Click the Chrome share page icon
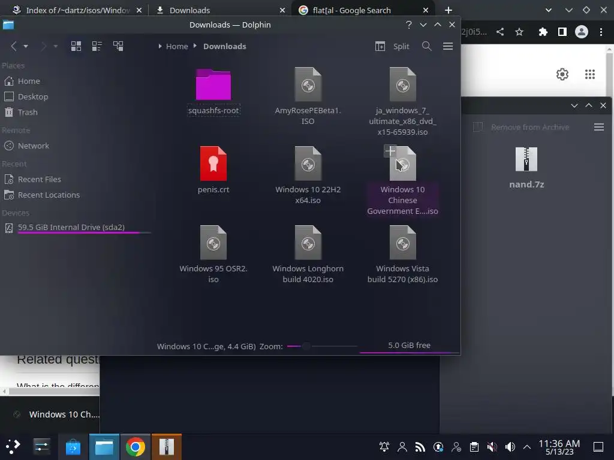This screenshot has height=460, width=614. [x=500, y=32]
